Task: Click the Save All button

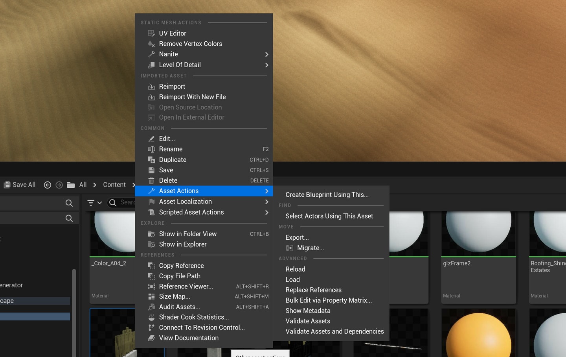Action: pyautogui.click(x=20, y=185)
